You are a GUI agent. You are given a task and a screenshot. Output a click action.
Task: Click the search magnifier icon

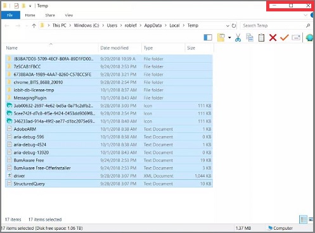click(308, 25)
